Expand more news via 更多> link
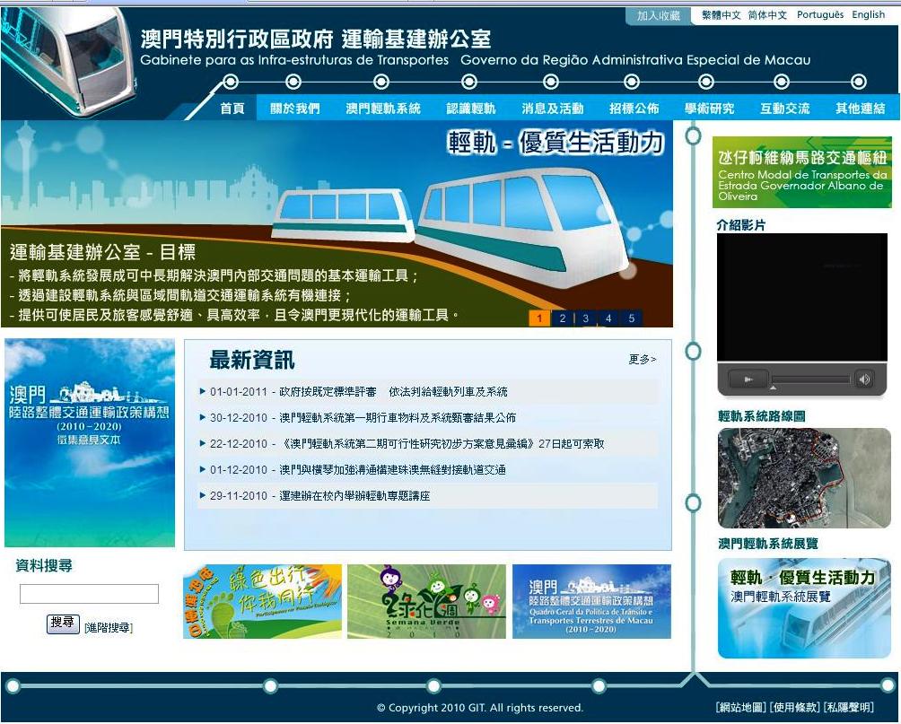 pyautogui.click(x=642, y=360)
